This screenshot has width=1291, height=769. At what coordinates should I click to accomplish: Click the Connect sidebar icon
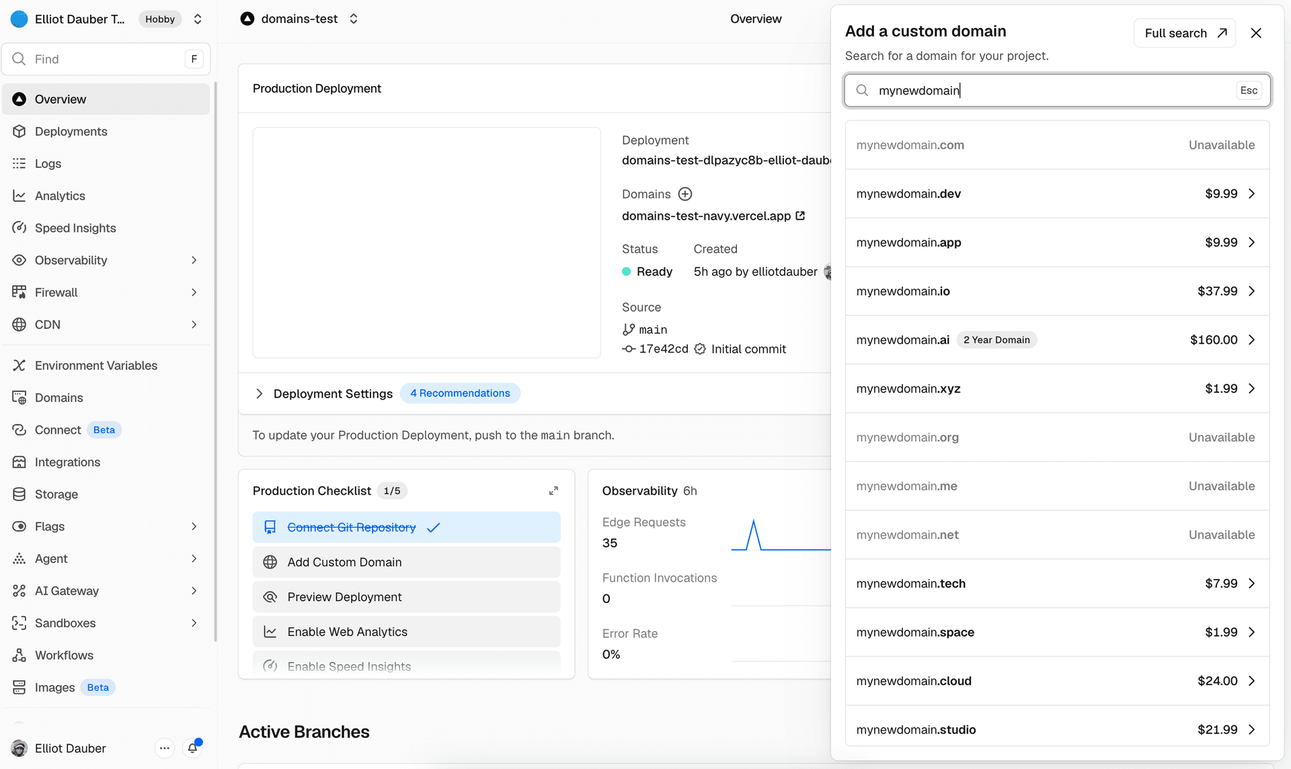tap(19, 431)
